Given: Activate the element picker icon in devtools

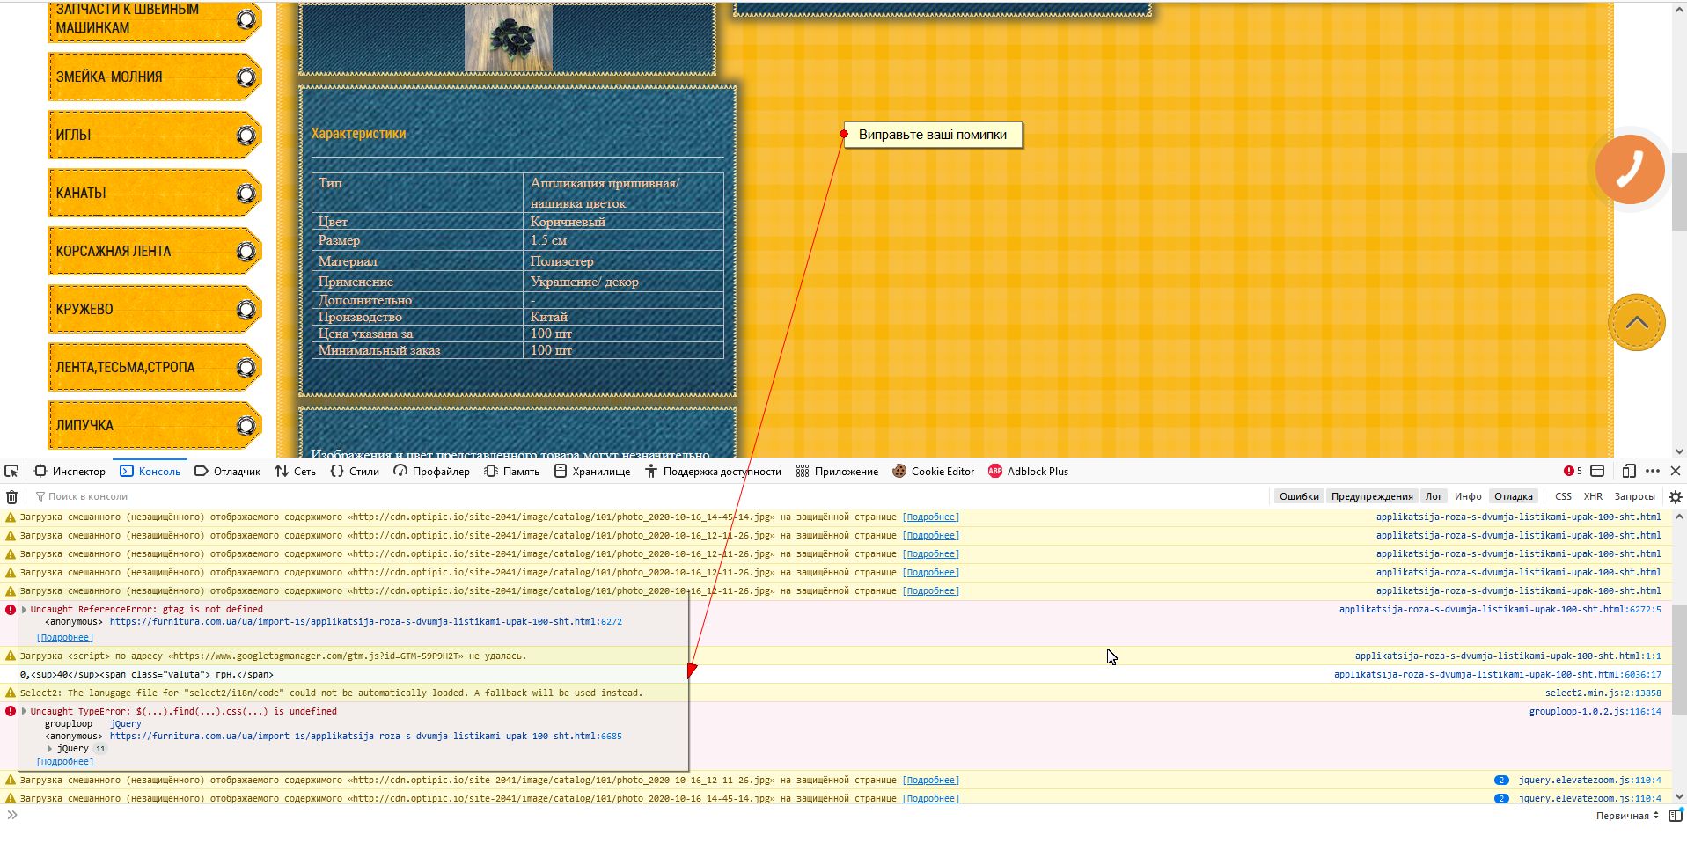Looking at the screenshot, I should click(11, 471).
